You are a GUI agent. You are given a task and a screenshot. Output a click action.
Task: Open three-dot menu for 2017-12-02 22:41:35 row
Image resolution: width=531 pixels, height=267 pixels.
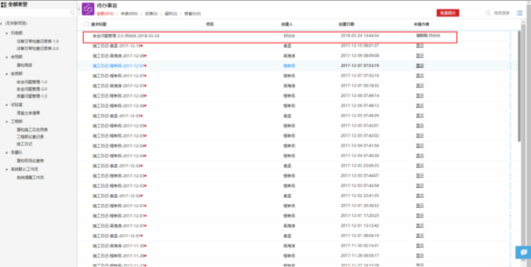(x=510, y=196)
